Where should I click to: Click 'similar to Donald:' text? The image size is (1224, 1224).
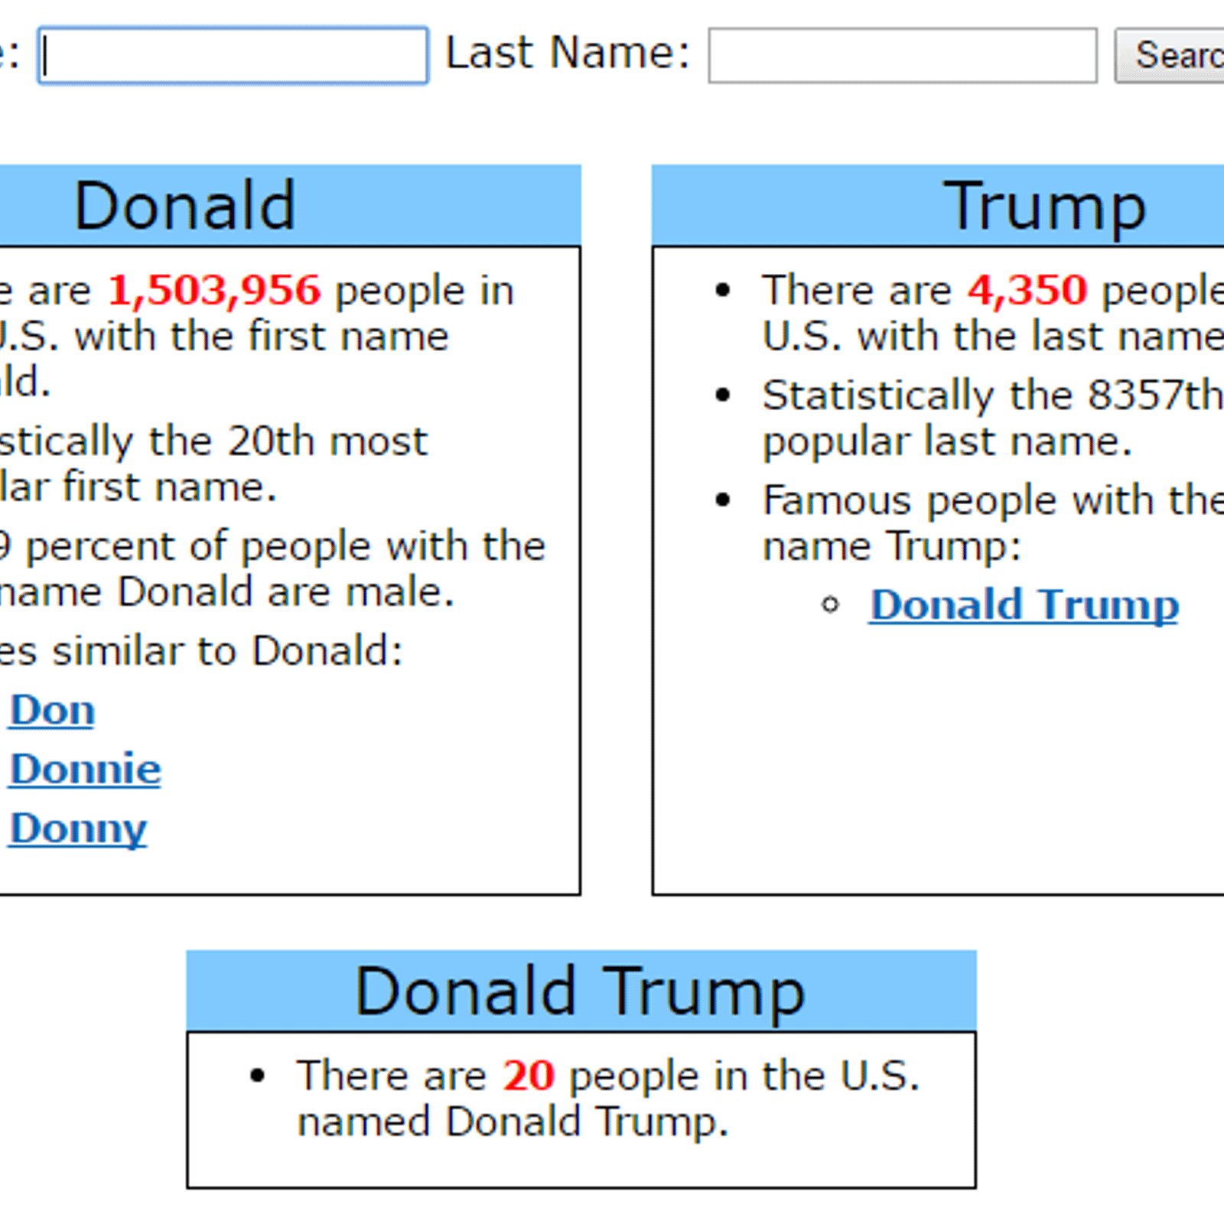227,652
